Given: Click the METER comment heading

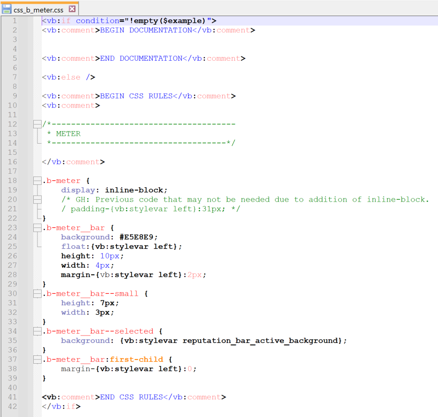Looking at the screenshot, I should (68, 134).
